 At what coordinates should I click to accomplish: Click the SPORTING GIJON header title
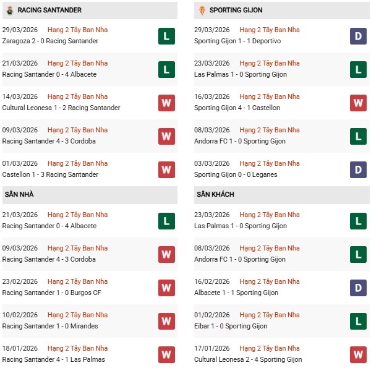click(236, 10)
